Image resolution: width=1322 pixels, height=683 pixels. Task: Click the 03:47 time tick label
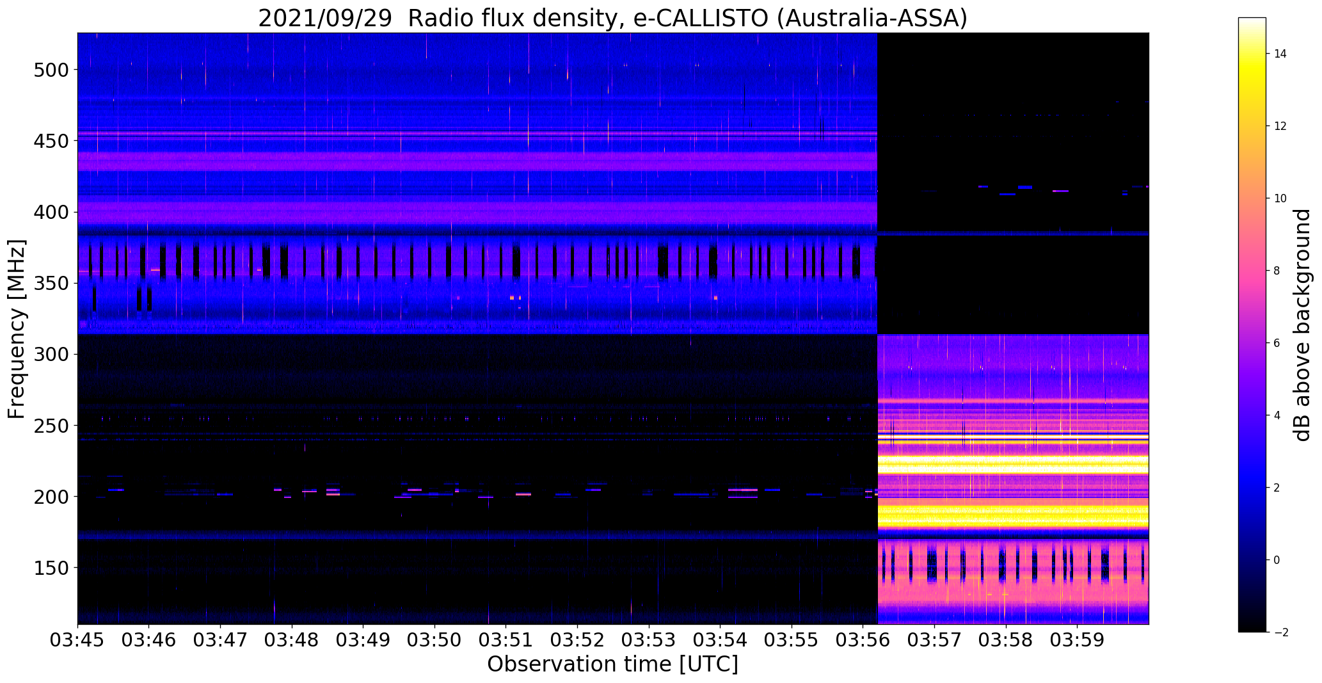221,640
